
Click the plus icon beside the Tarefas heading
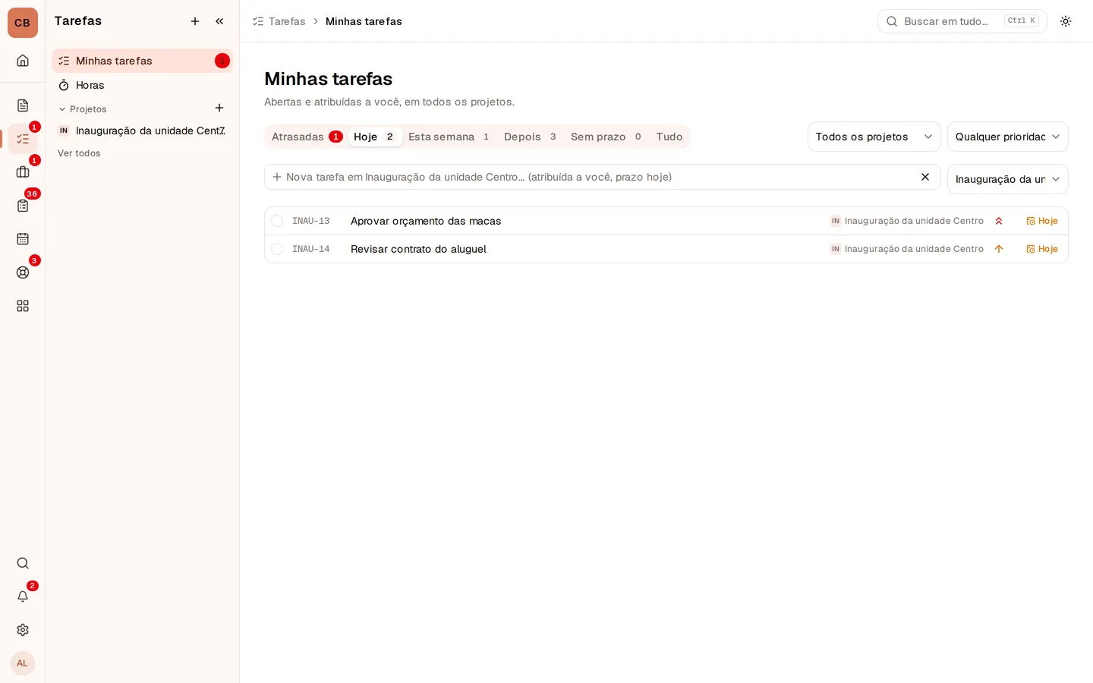[195, 21]
